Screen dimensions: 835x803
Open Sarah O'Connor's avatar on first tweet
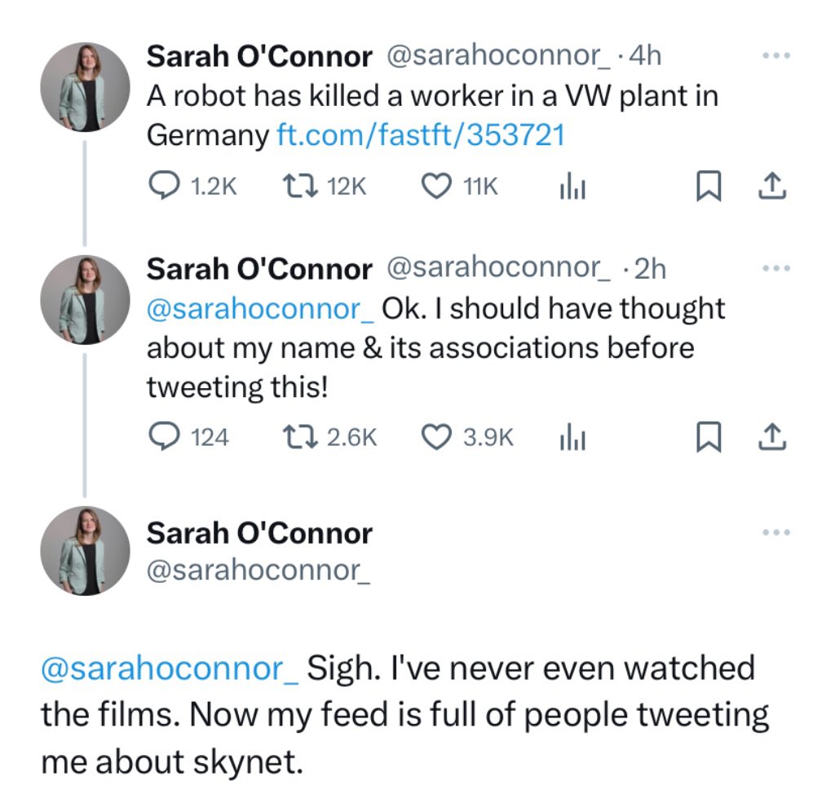click(x=85, y=86)
